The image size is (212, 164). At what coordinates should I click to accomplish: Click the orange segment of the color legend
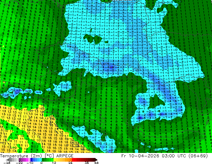click(68, 160)
